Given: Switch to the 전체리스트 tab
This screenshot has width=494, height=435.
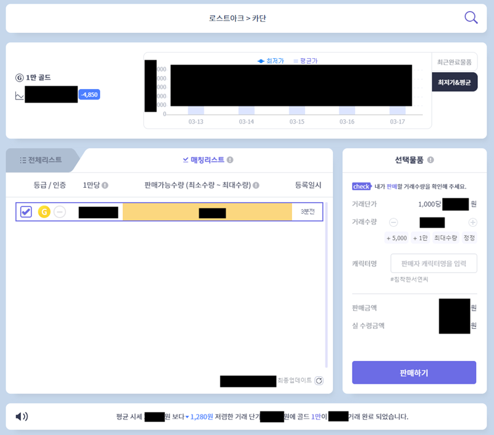Looking at the screenshot, I should tap(41, 160).
